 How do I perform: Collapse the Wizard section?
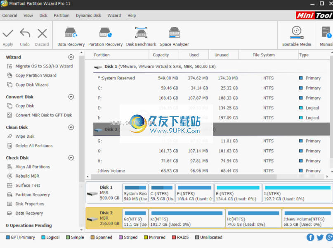point(71,57)
